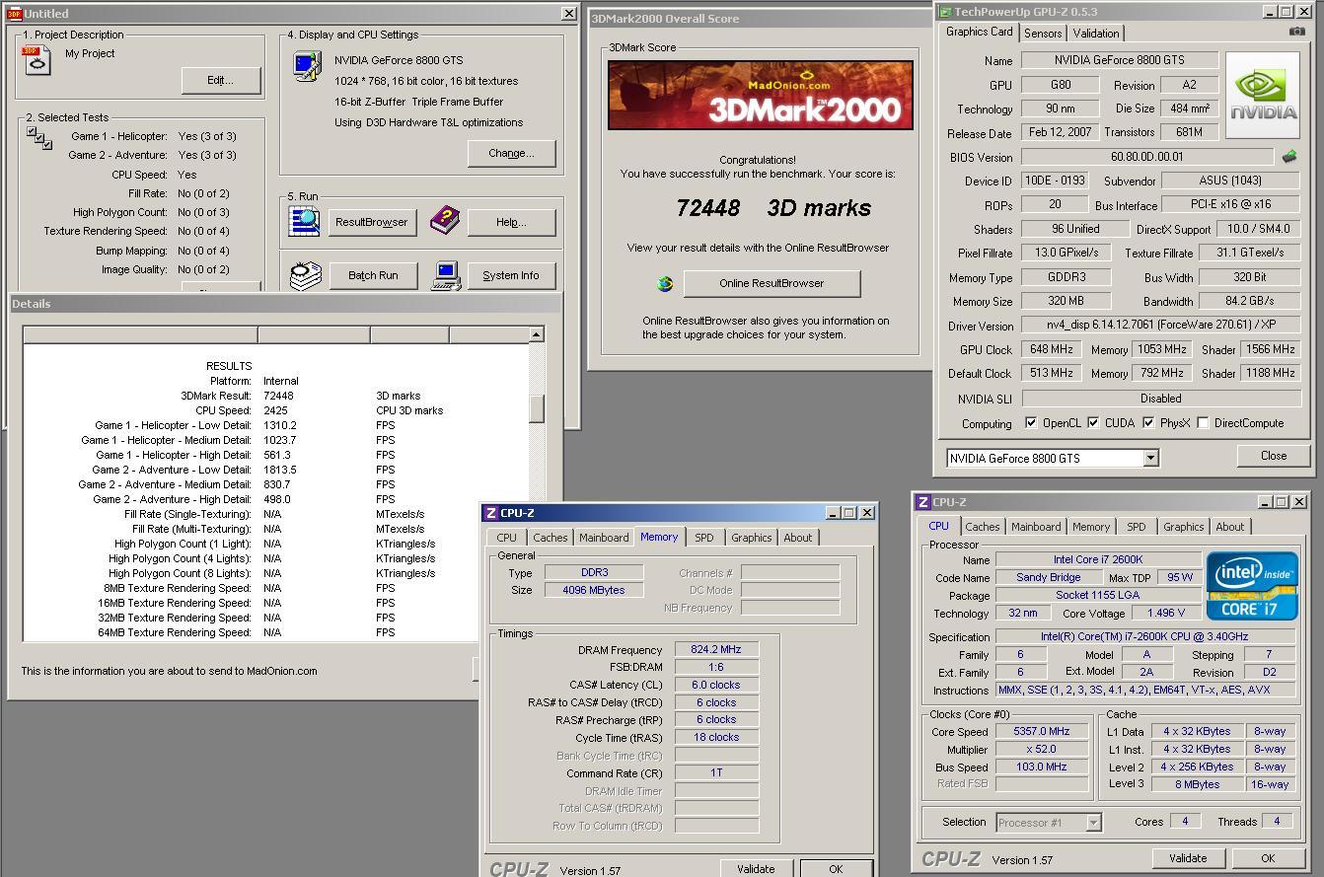The width and height of the screenshot is (1324, 877).
Task: Click the Driver Version field in GPU-Z
Action: [x=1160, y=325]
